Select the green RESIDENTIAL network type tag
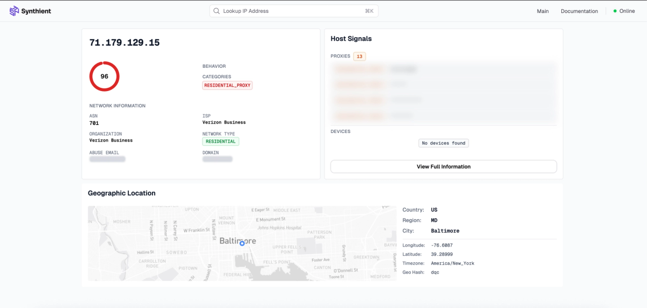 pos(221,142)
